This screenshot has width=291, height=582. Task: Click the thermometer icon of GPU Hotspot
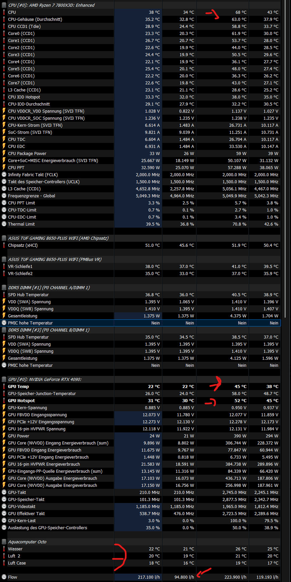click(x=4, y=401)
